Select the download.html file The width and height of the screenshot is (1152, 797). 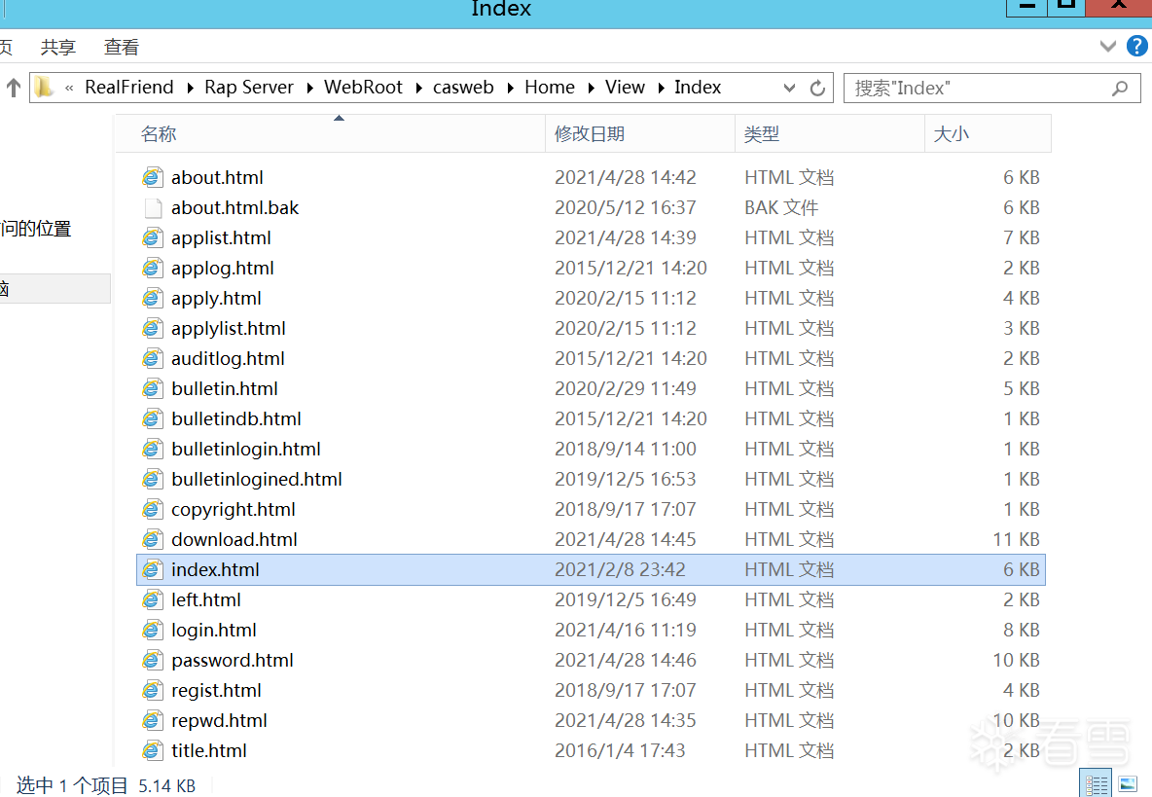pos(234,539)
